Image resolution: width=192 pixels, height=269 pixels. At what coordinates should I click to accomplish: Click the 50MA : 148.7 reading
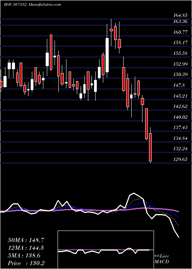click(26, 240)
